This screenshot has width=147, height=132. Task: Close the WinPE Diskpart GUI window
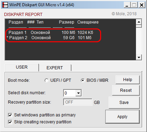click(141, 5)
